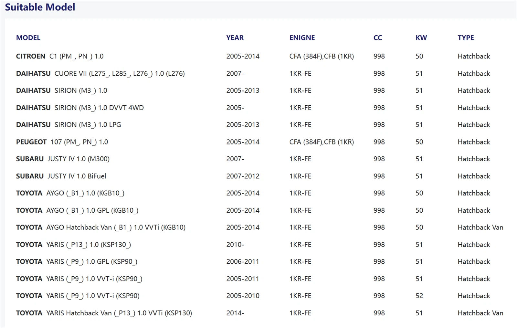Image resolution: width=517 pixels, height=328 pixels.
Task: Click CITROEN C1 (PM_, PN_) 1.0 model
Action: [60, 56]
